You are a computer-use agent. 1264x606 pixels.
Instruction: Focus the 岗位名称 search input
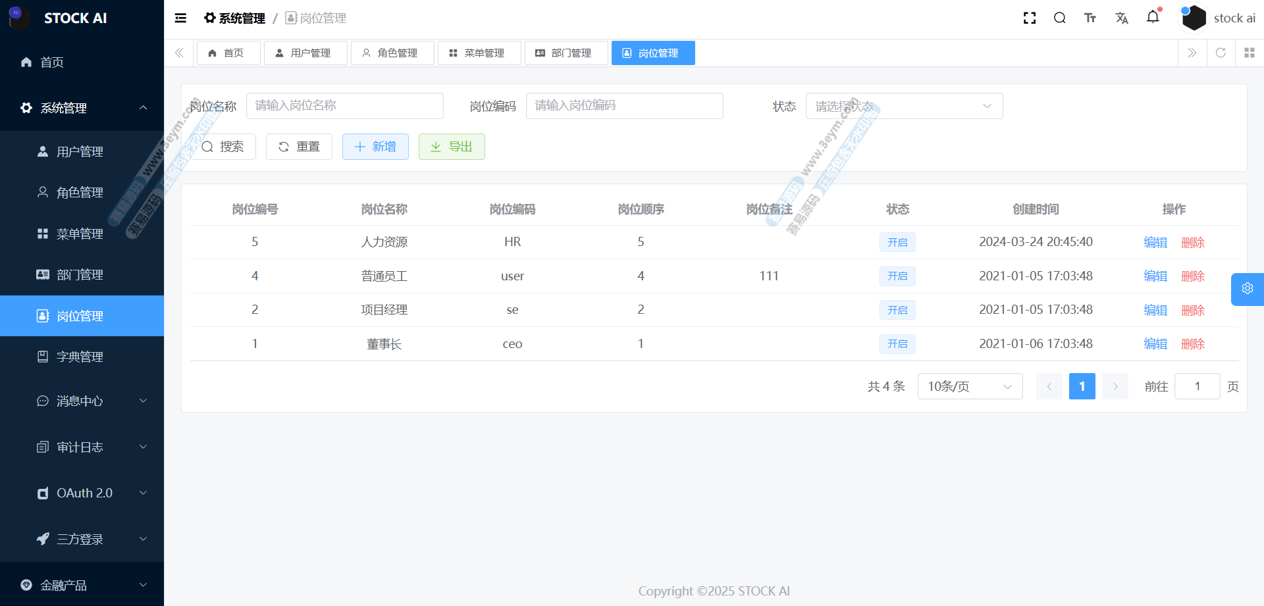pyautogui.click(x=344, y=106)
